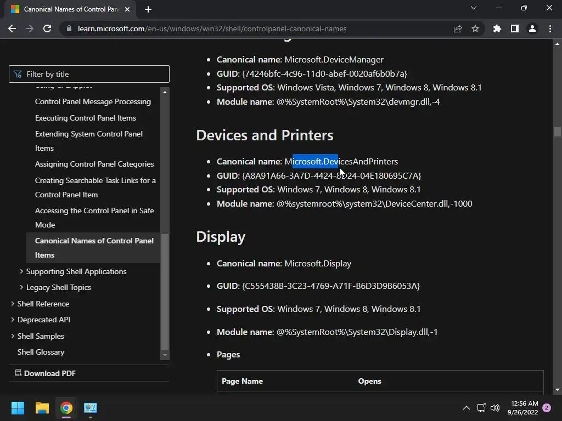The height and width of the screenshot is (421, 562).
Task: Open notifications badge showing 2
Action: [547, 408]
